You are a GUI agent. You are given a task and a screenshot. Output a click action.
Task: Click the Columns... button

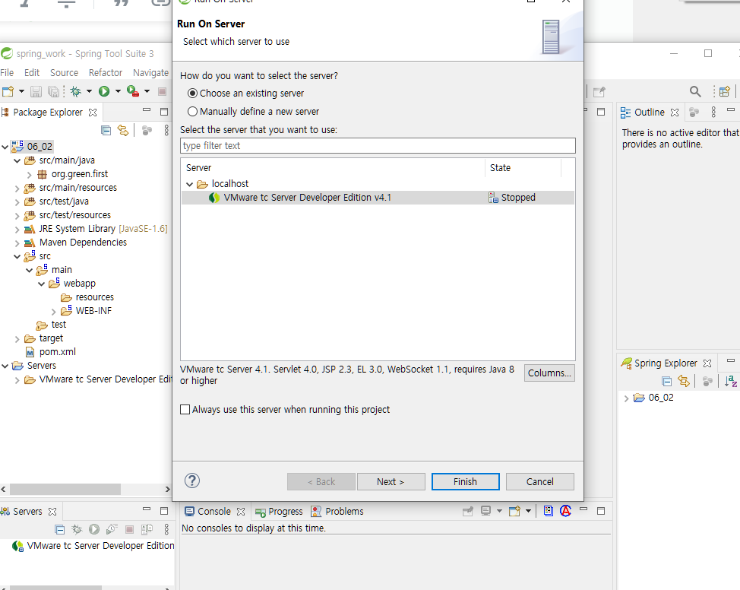(549, 373)
